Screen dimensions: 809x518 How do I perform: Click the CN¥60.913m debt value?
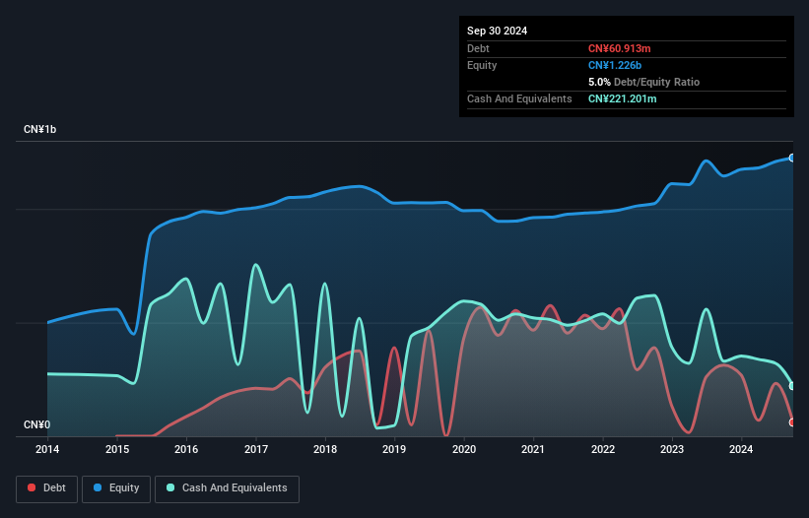click(619, 48)
